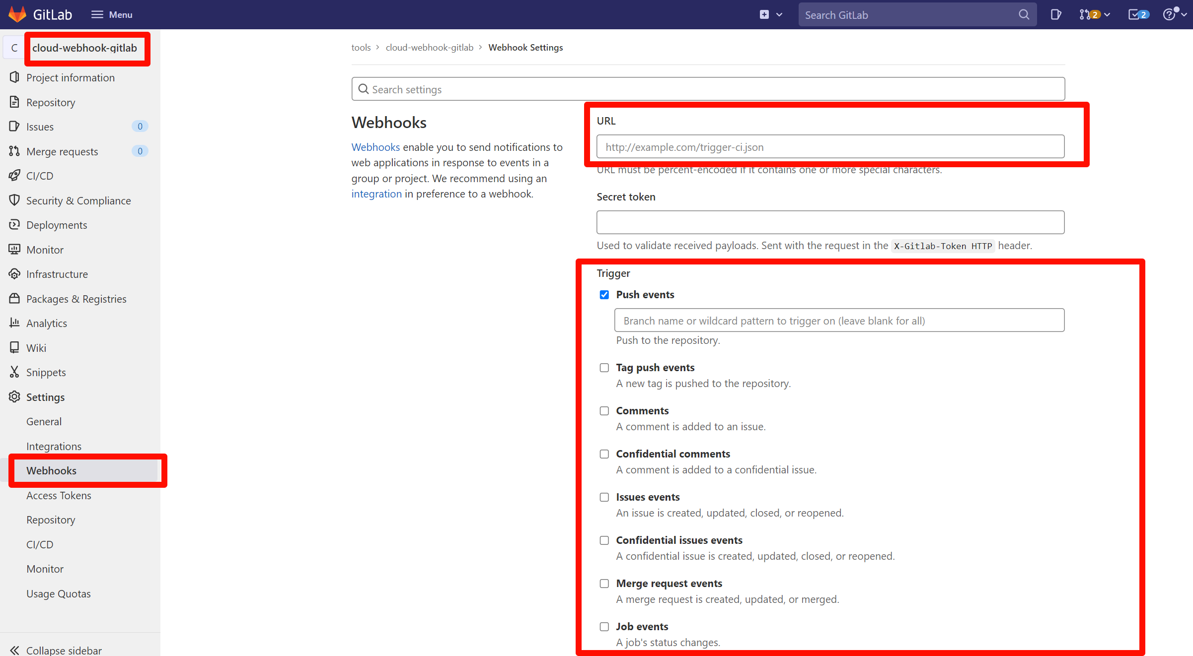Open the settings Repository sub-item below Access Tokens
Image resolution: width=1193 pixels, height=656 pixels.
51,520
